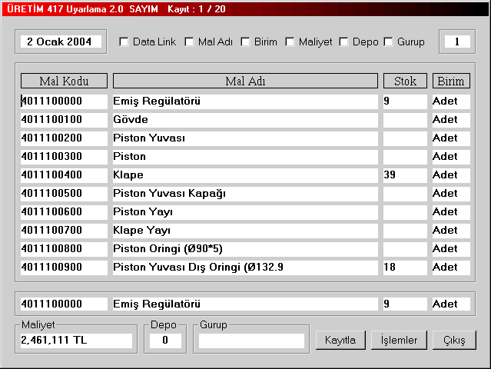
Task: Select the code 4011100600 field
Action: (64, 212)
